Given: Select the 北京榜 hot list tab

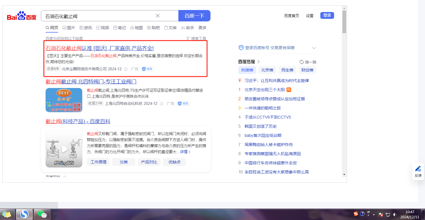Looking at the screenshot, I should [x=267, y=70].
